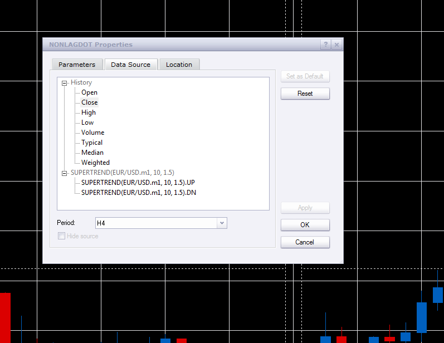The height and width of the screenshot is (343, 444).
Task: Open the Period dropdown arrow
Action: (x=222, y=223)
